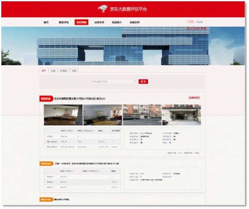
Task: Click the JD dog mascot logo
Action: coord(103,9)
